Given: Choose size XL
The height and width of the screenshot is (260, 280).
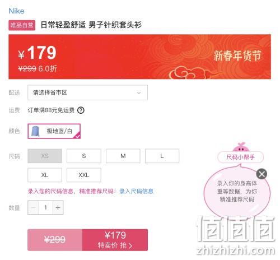Looking at the screenshot, I should 45,175.
